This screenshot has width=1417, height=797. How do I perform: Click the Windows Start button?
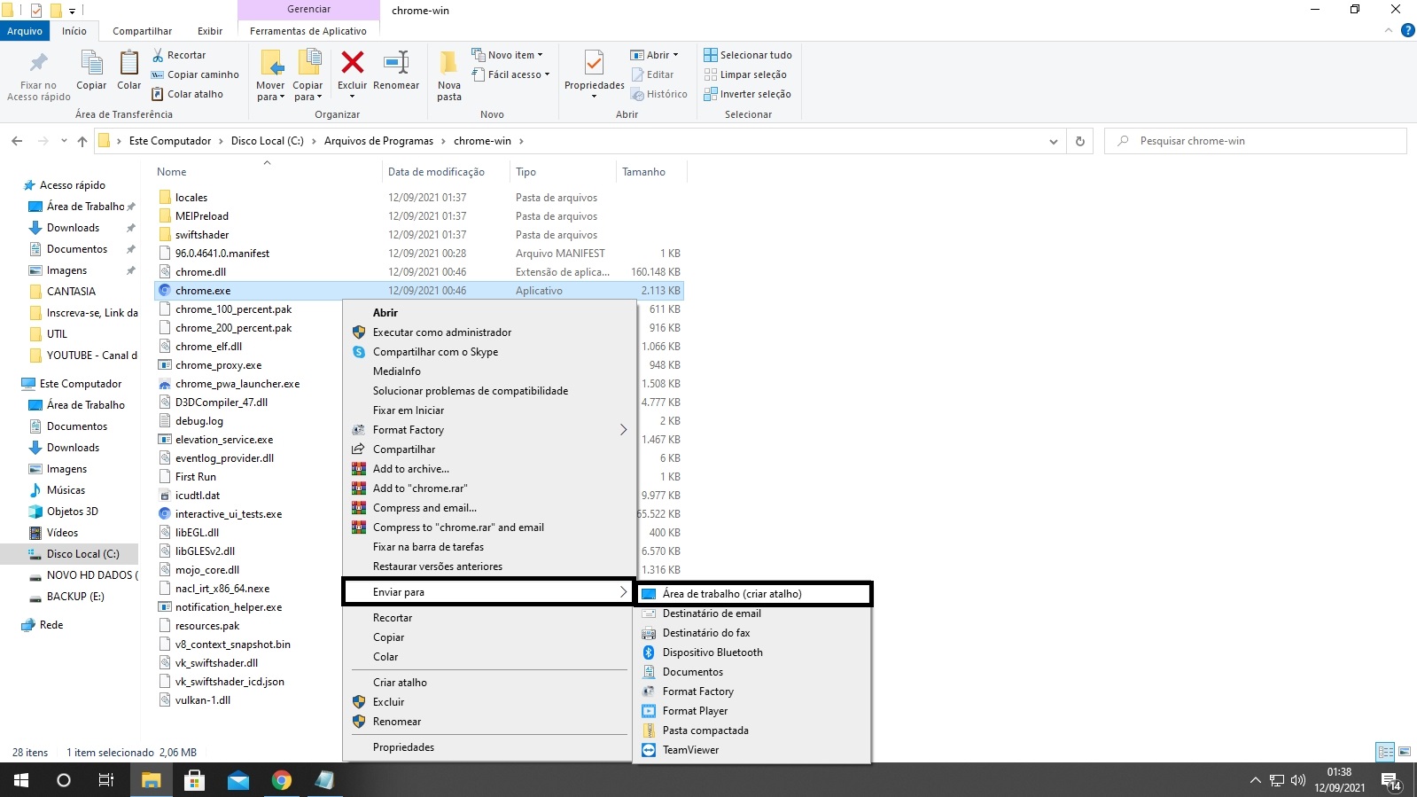click(x=21, y=780)
